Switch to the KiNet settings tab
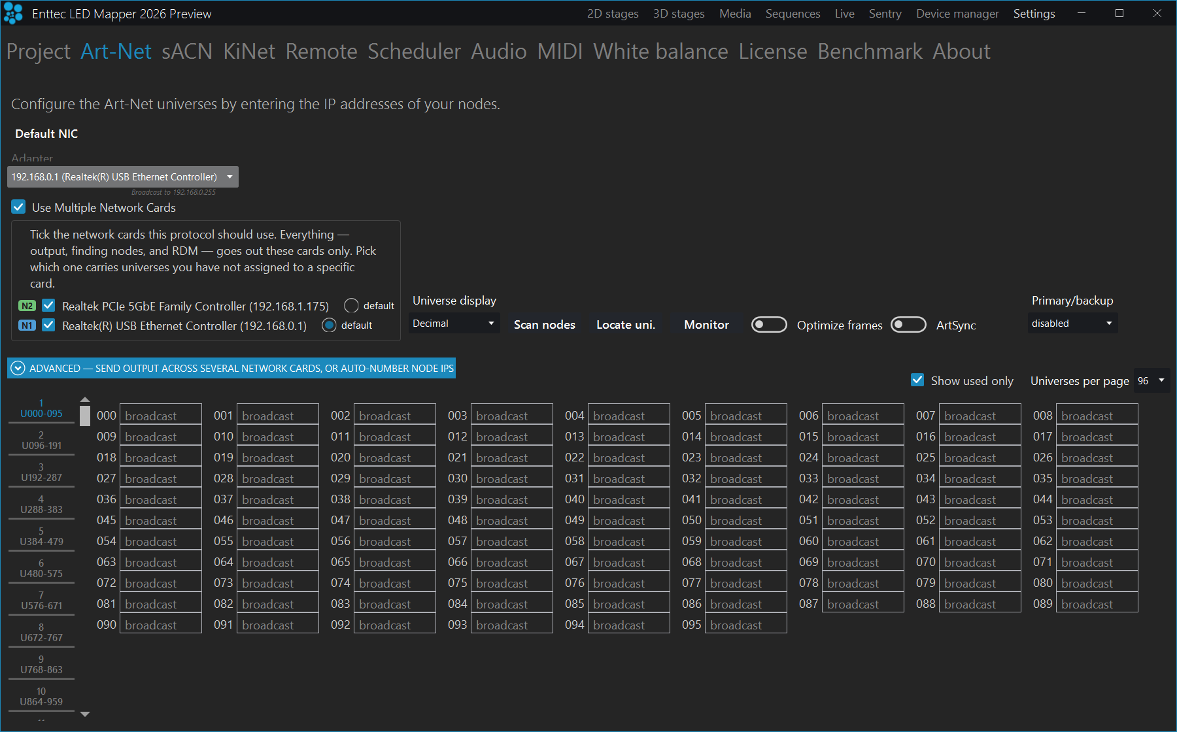 [x=249, y=52]
